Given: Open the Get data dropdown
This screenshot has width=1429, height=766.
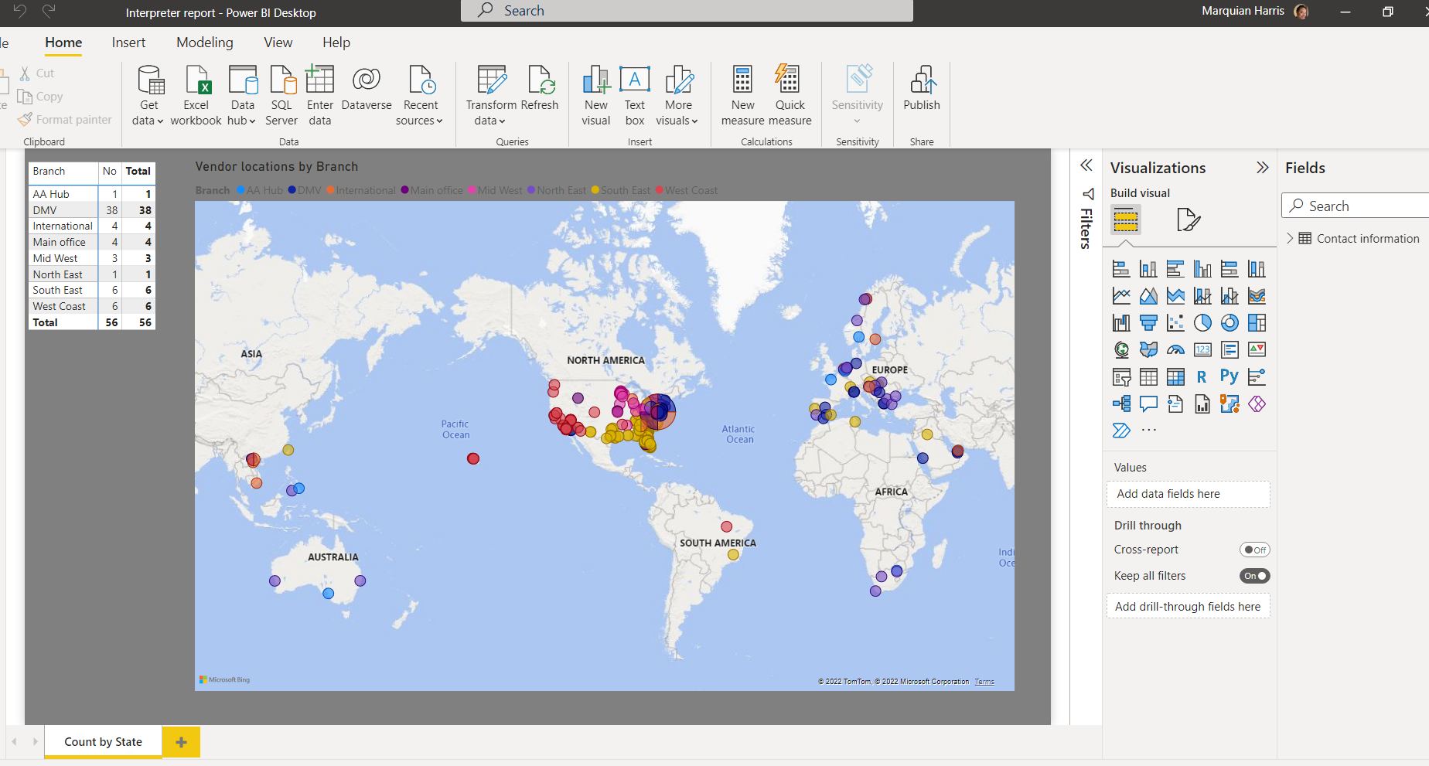Looking at the screenshot, I should [x=148, y=94].
